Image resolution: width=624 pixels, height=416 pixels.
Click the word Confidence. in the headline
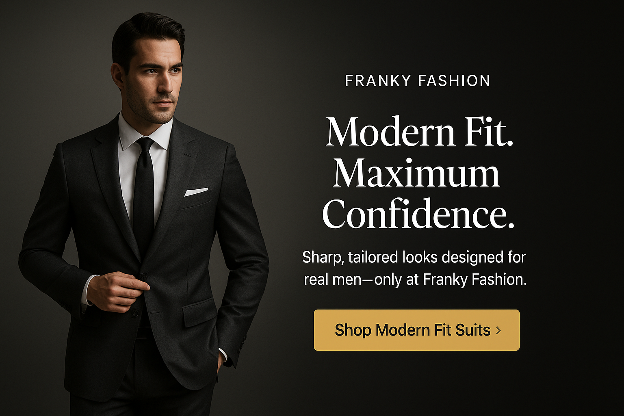tap(418, 214)
